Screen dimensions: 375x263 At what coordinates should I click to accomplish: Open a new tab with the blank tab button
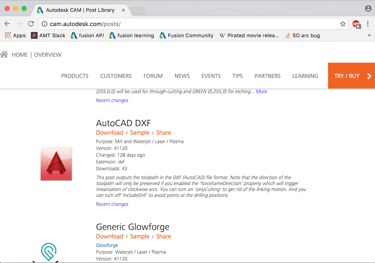pos(138,11)
